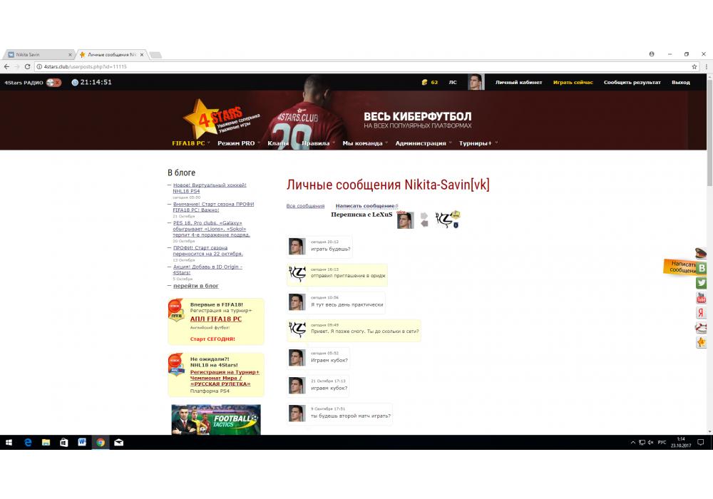Screen dimensions: 713x499
Task: Open blog post Акция! Добавь в ID Origin
Action: point(207,269)
